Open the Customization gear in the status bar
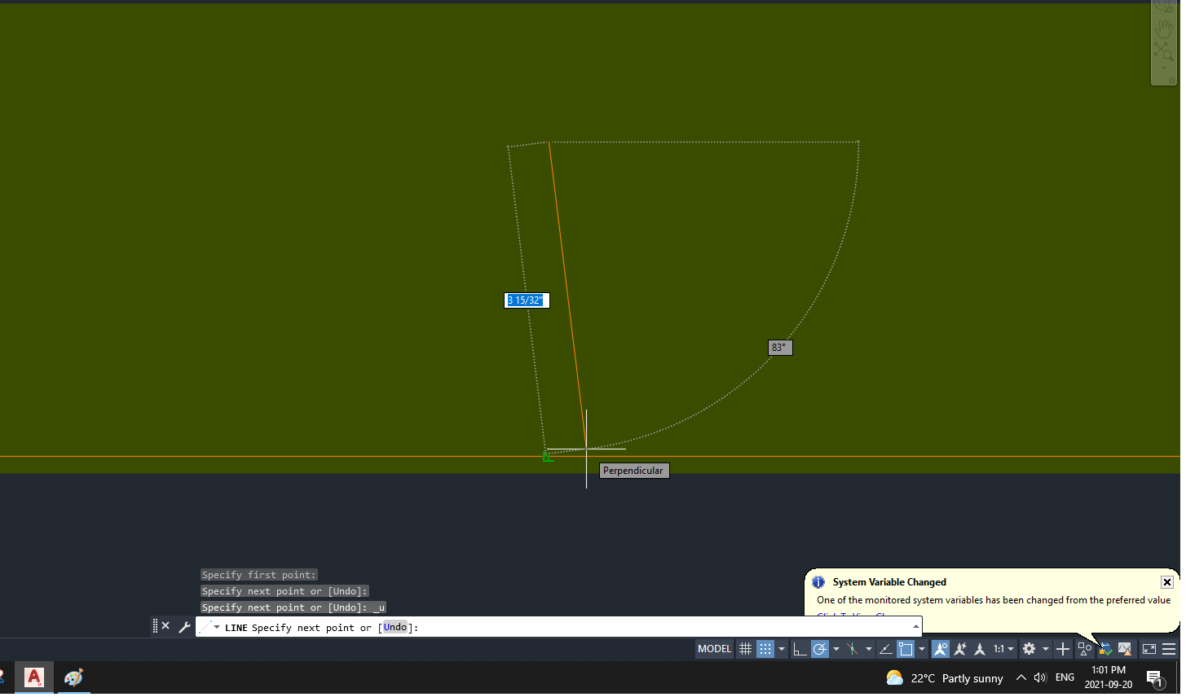 coord(1030,649)
